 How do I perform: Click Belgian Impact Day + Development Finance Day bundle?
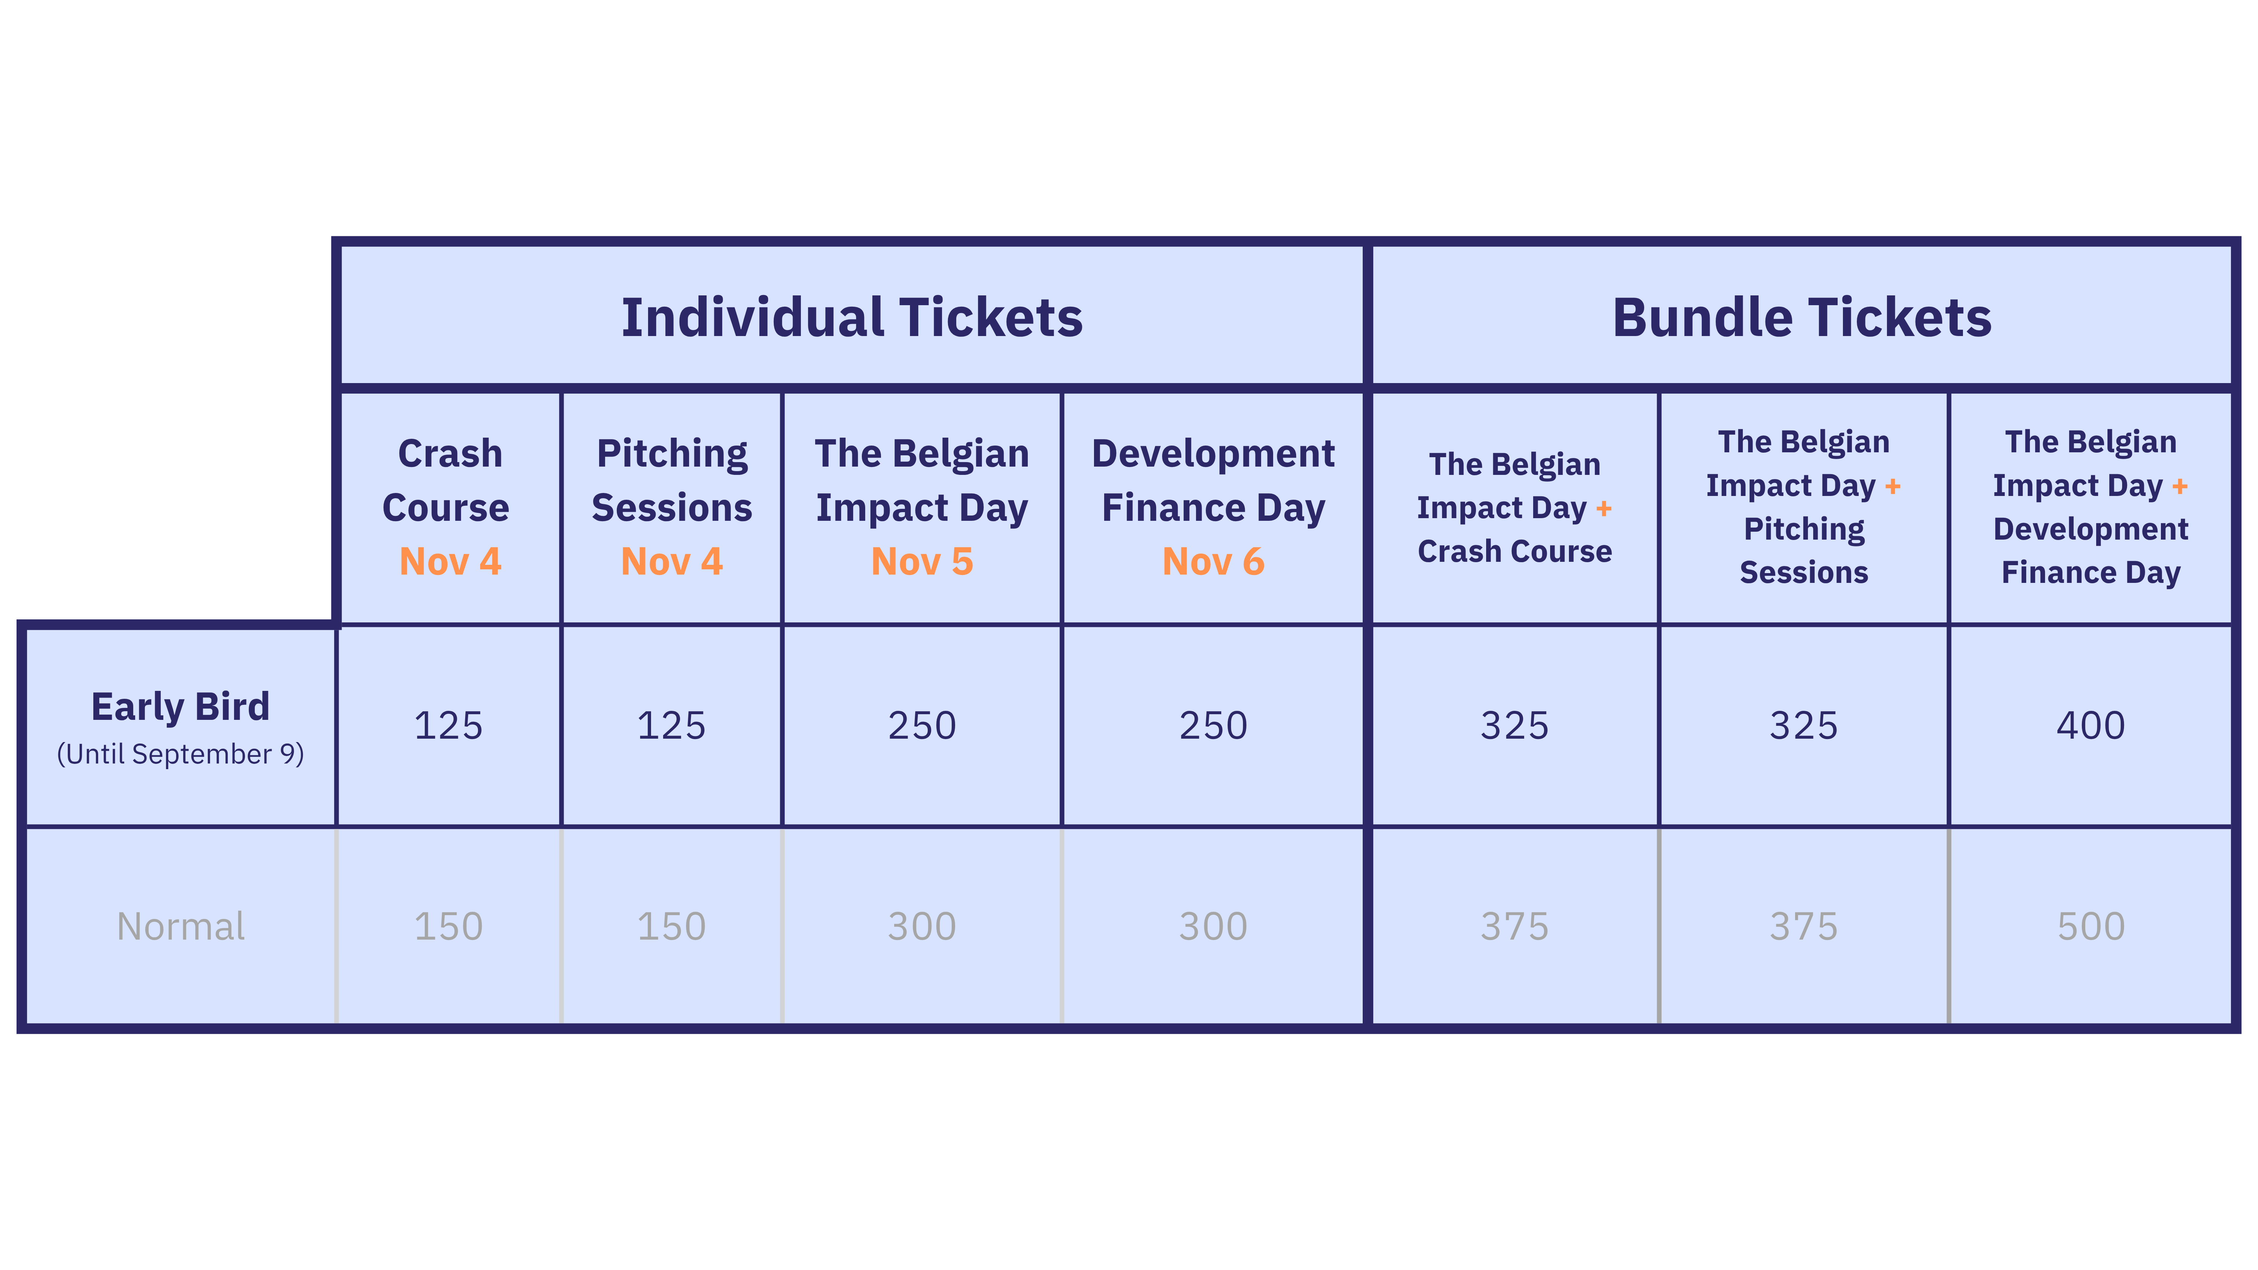[x=2091, y=508]
